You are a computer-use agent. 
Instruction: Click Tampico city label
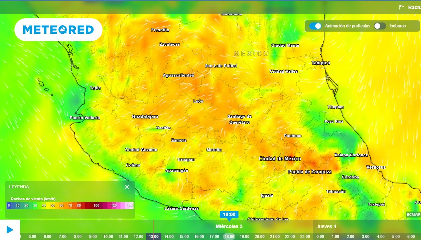(x=321, y=63)
